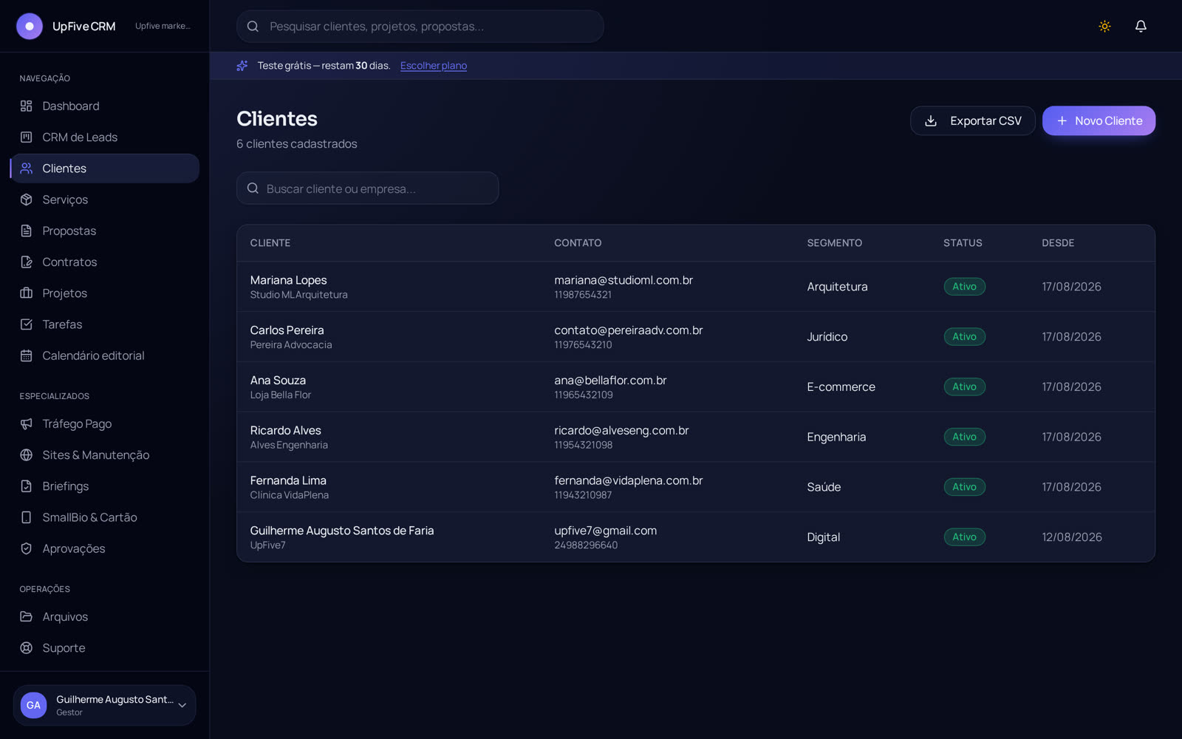Click the Engenharia segment cell
This screenshot has width=1182, height=739.
point(836,437)
